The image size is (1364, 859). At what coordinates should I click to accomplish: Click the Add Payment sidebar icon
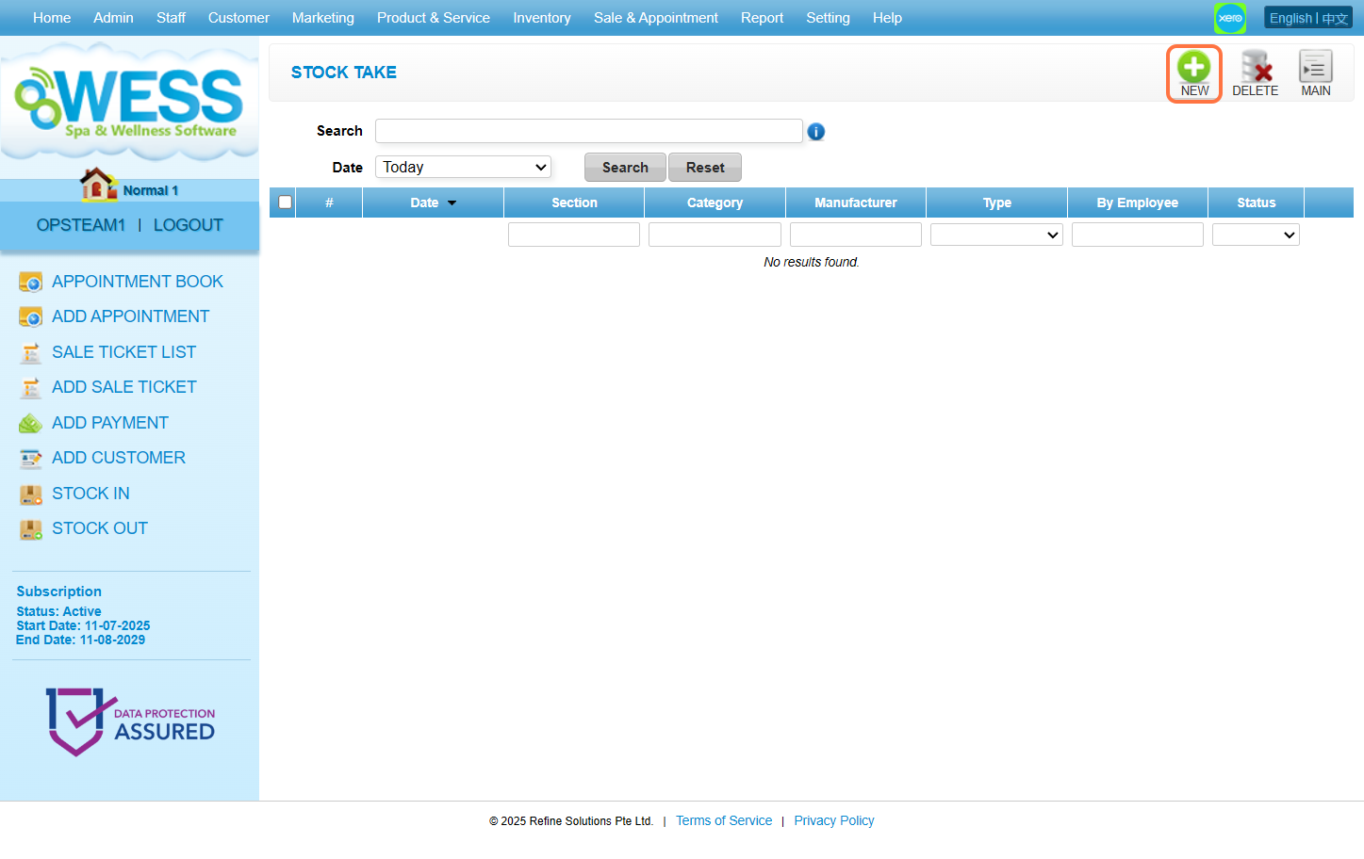tap(31, 424)
